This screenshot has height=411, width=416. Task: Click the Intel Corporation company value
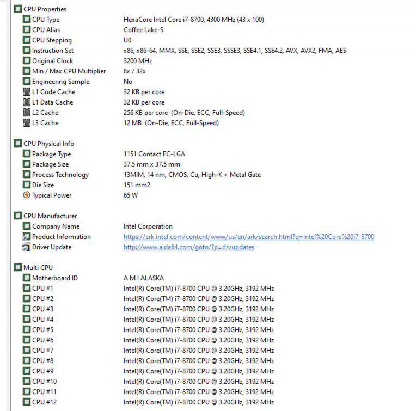coord(148,226)
